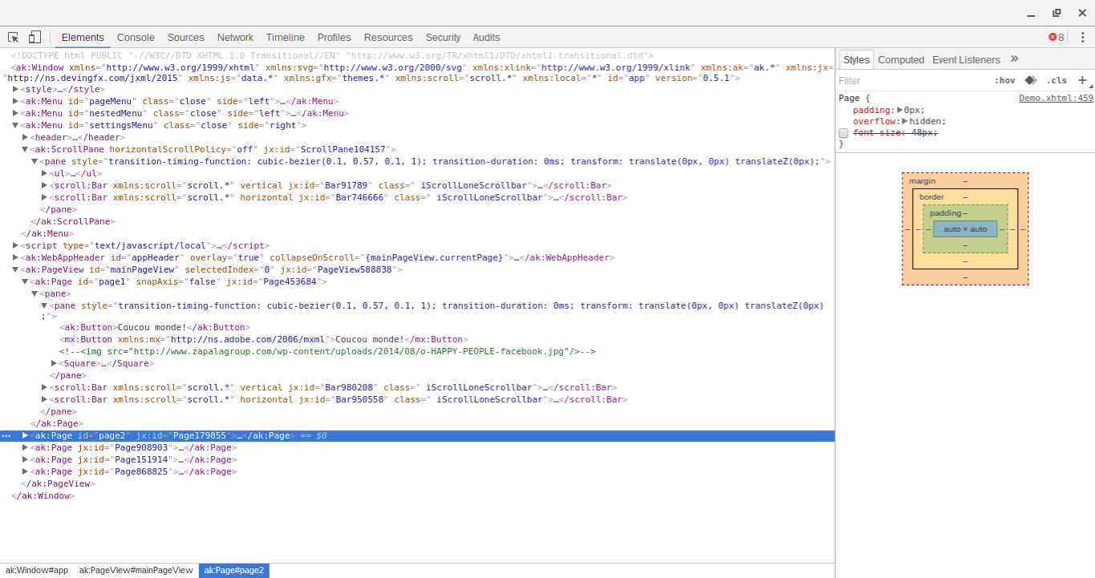The height and width of the screenshot is (578, 1095).
Task: Expand the ul list node
Action: (44, 173)
